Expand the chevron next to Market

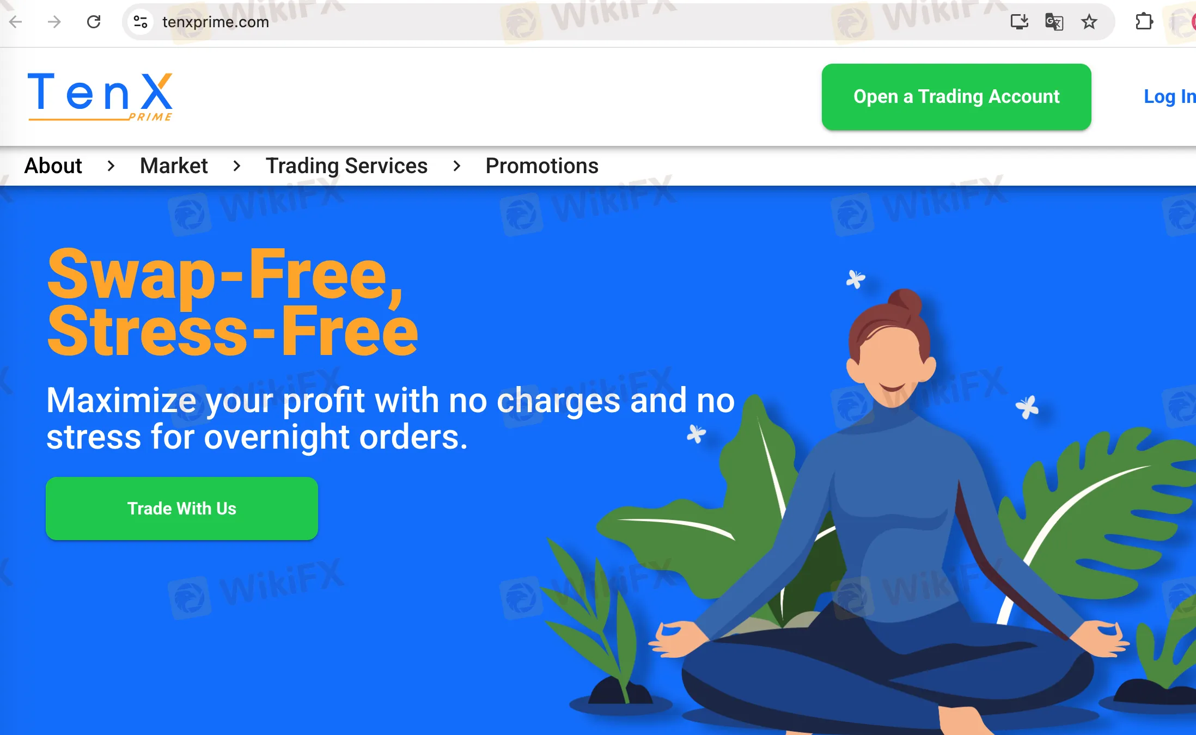236,166
